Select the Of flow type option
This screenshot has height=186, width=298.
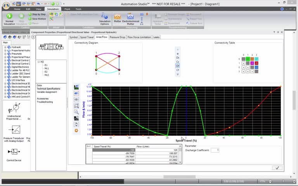(x=178, y=66)
